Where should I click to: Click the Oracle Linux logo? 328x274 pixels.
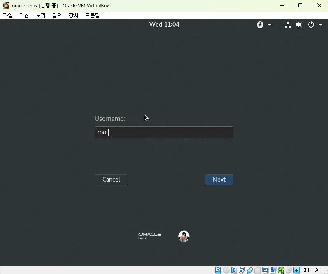click(149, 236)
